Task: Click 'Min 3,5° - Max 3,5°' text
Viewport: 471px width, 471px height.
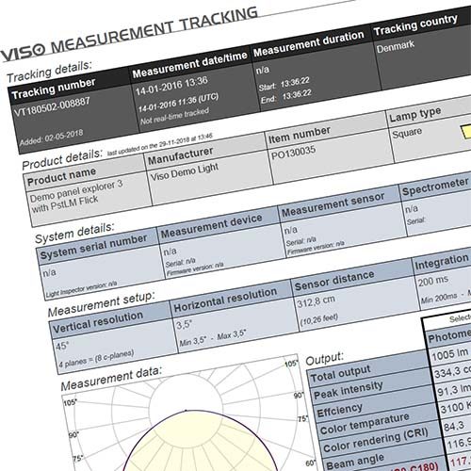Action: point(213,338)
